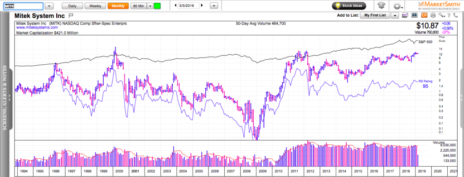Click the 2000 year label on timeline

119,171
